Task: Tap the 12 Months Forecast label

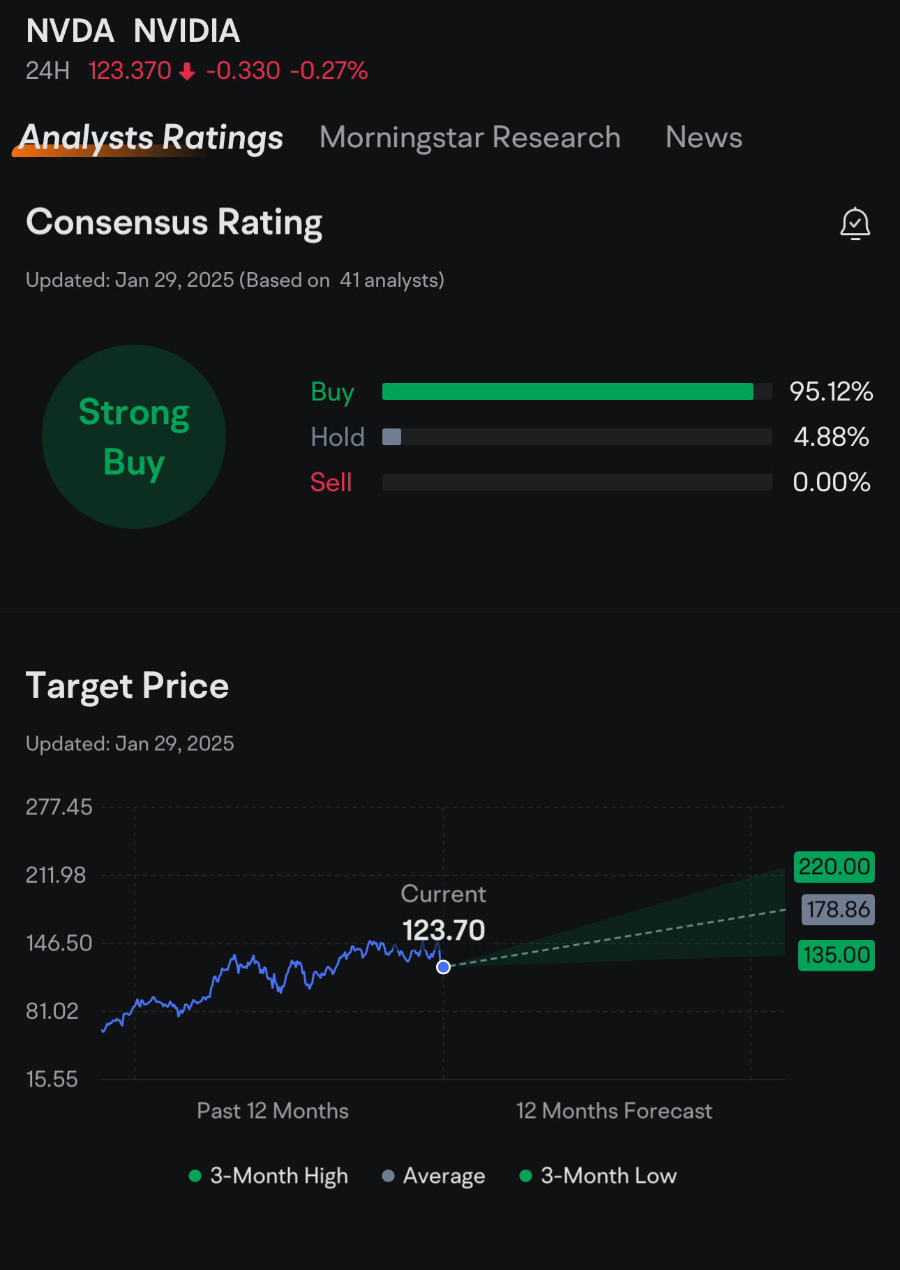Action: click(x=614, y=1111)
